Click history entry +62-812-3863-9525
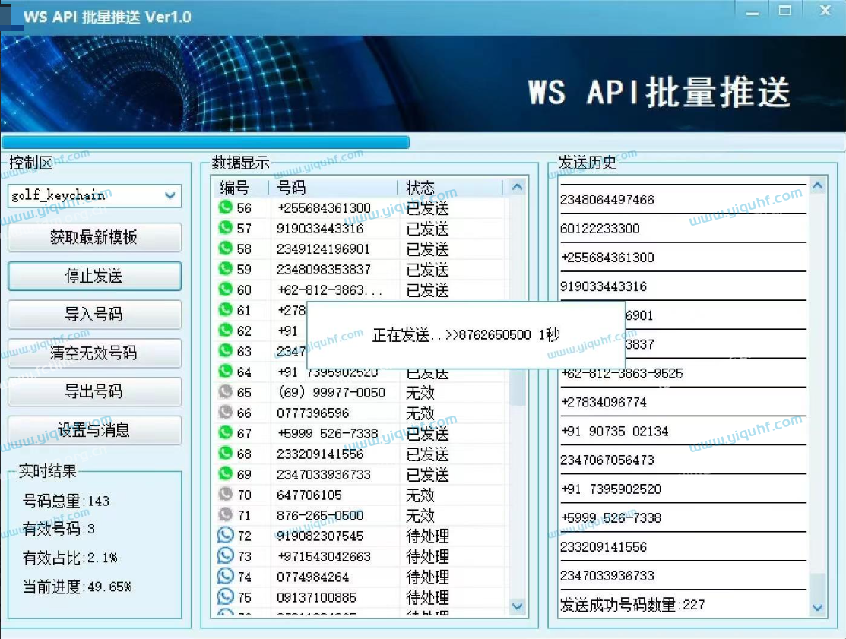This screenshot has height=639, width=846. point(622,373)
